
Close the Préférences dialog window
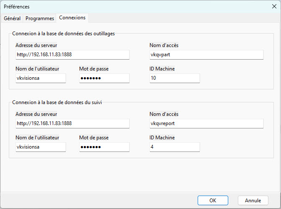point(274,6)
